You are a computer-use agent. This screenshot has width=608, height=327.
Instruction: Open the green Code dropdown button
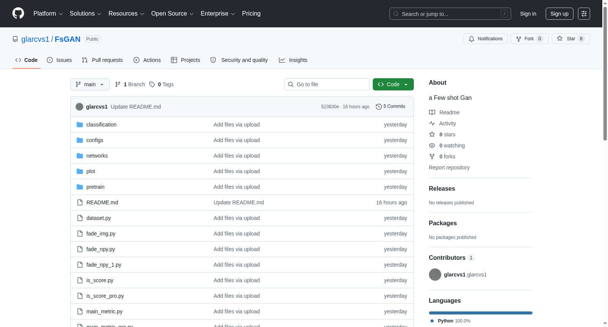point(393,84)
